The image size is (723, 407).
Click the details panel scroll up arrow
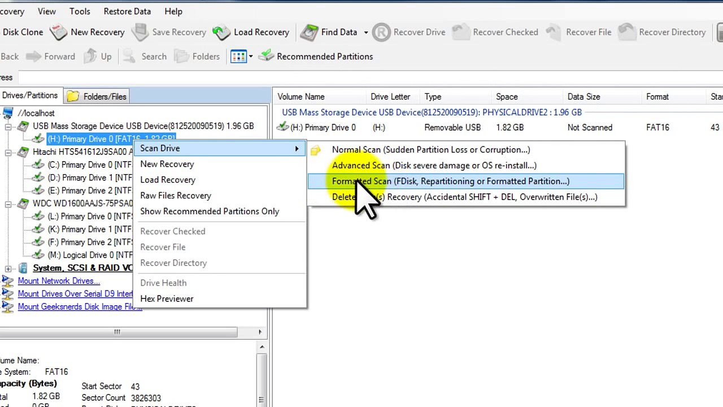262,347
